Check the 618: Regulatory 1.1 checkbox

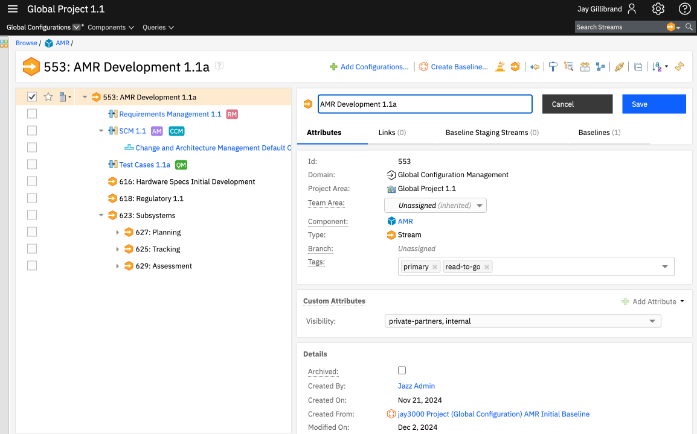(31, 198)
